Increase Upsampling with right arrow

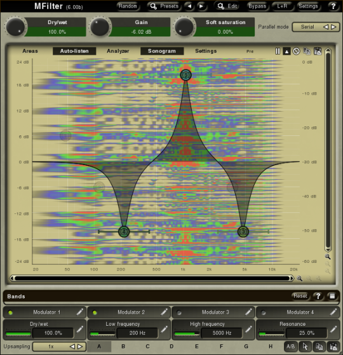[x=80, y=346]
